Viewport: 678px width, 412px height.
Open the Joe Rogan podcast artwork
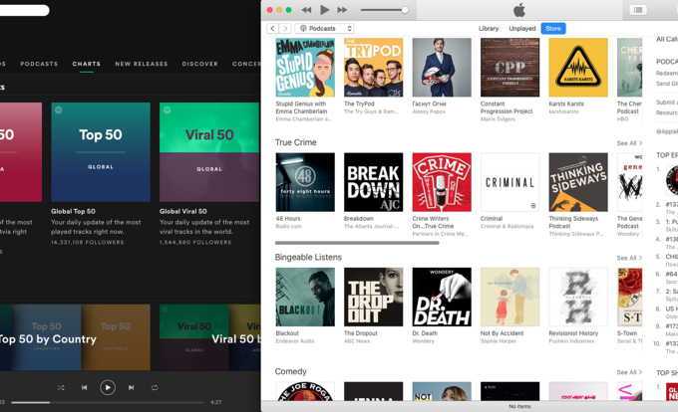[305, 391]
